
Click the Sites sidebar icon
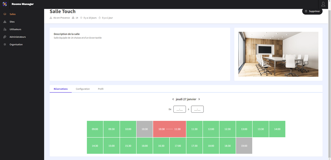[5, 22]
